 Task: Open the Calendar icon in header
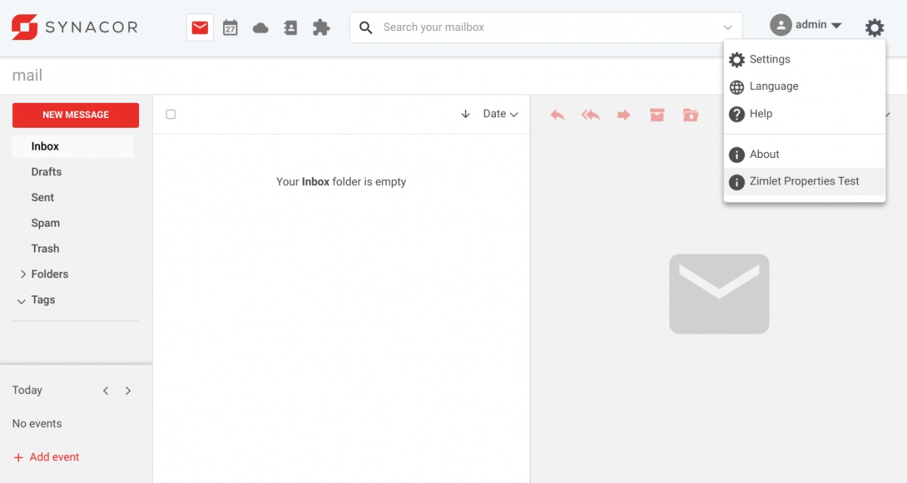tap(231, 28)
